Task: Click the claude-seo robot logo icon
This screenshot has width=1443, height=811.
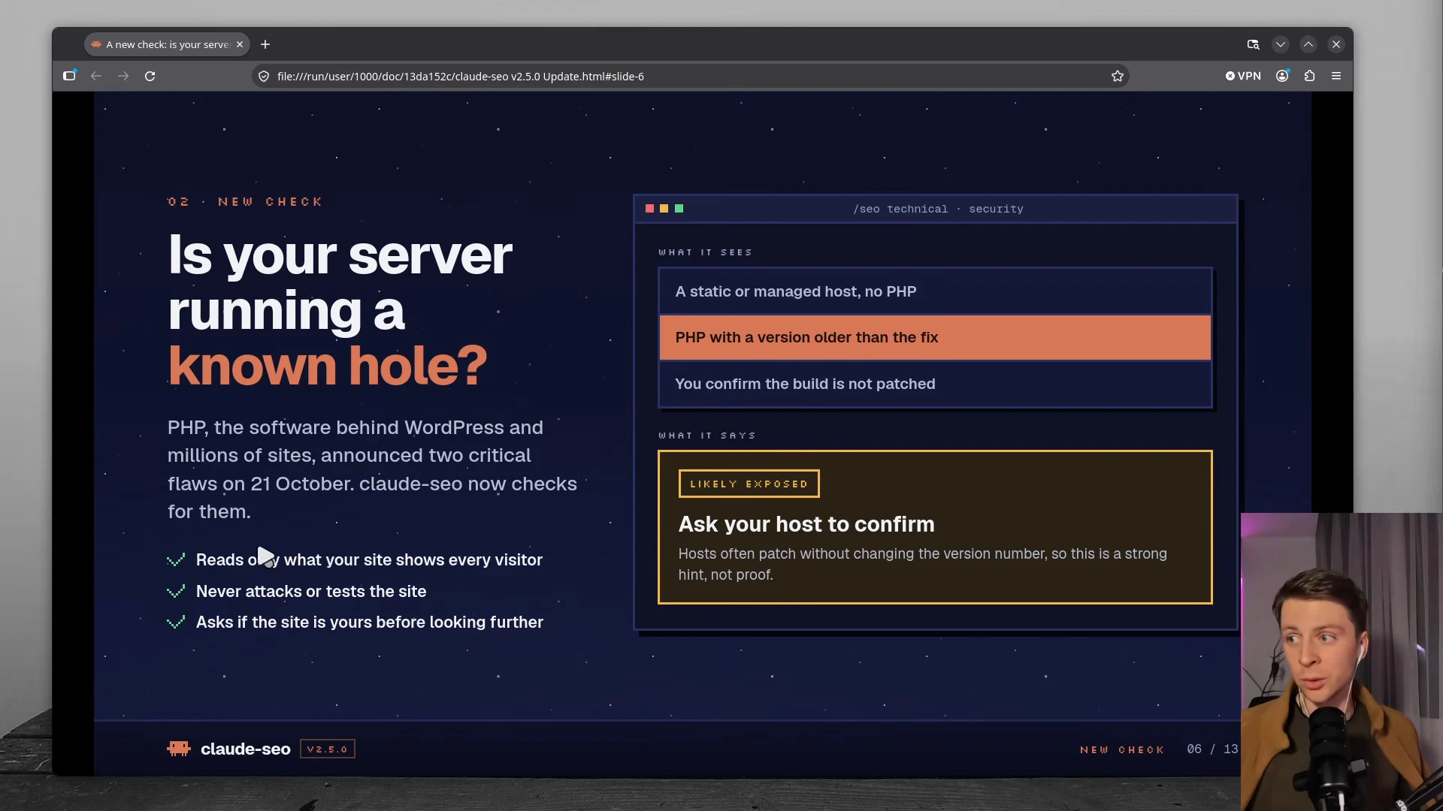Action: pos(179,749)
